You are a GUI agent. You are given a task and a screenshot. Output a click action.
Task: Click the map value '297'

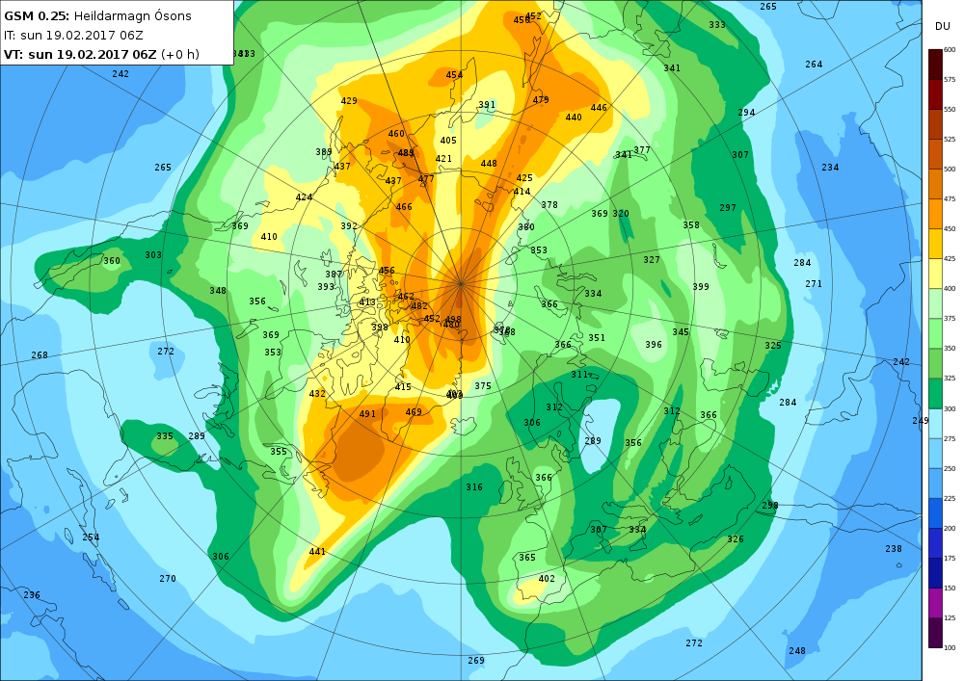(728, 208)
